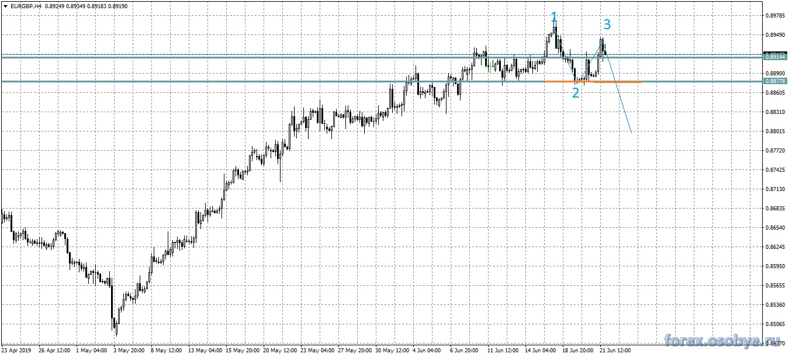Click the 23 Apr 2019 time label
The width and height of the screenshot is (789, 357).
click(x=16, y=351)
